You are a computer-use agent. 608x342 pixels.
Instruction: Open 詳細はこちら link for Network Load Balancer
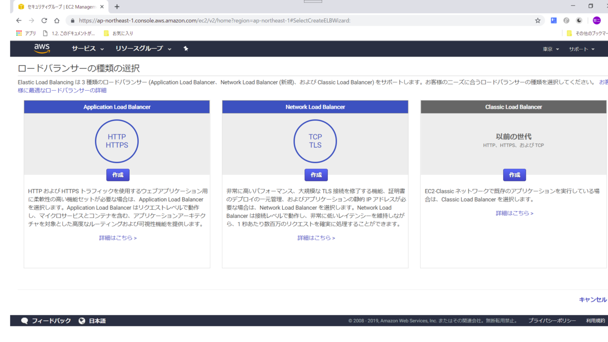point(315,238)
